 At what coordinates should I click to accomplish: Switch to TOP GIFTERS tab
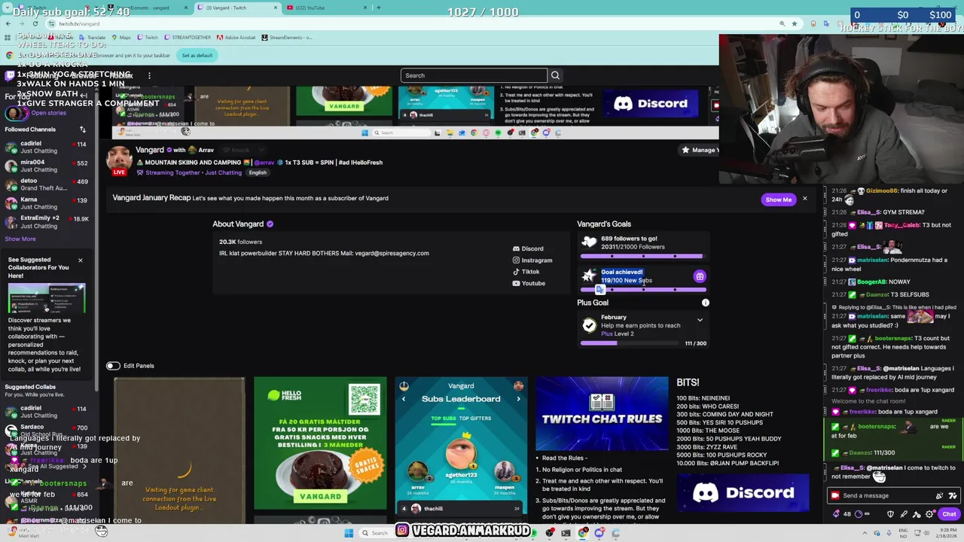475,419
